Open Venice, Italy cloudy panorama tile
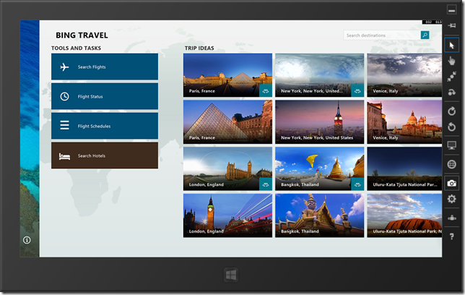The width and height of the screenshot is (465, 295). tap(404, 75)
